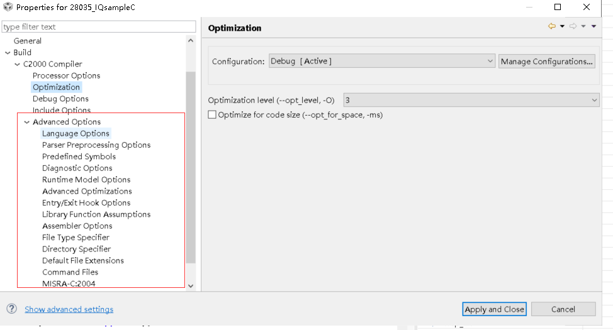The width and height of the screenshot is (613, 330).
Task: Click Apply and Close button
Action: [494, 309]
